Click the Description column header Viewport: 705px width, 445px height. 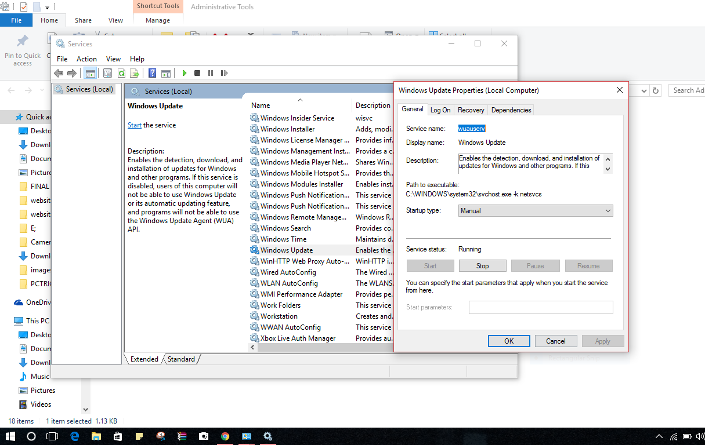tap(373, 105)
